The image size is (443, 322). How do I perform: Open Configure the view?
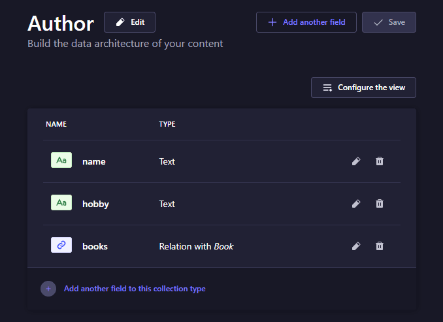[363, 88]
